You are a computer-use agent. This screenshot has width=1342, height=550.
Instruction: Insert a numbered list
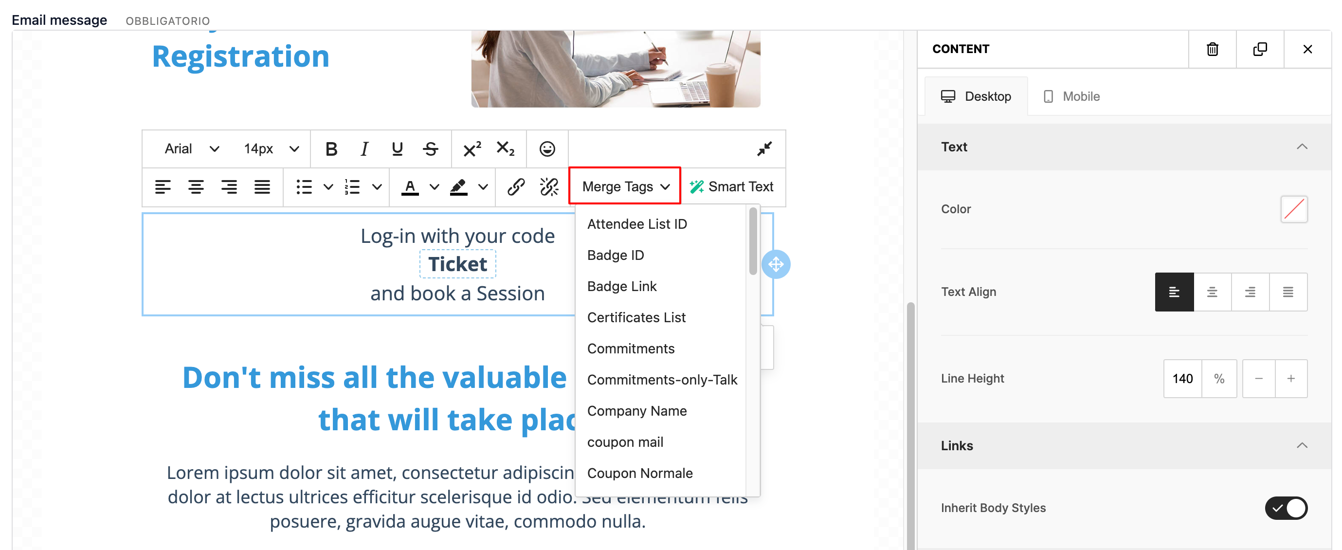353,186
